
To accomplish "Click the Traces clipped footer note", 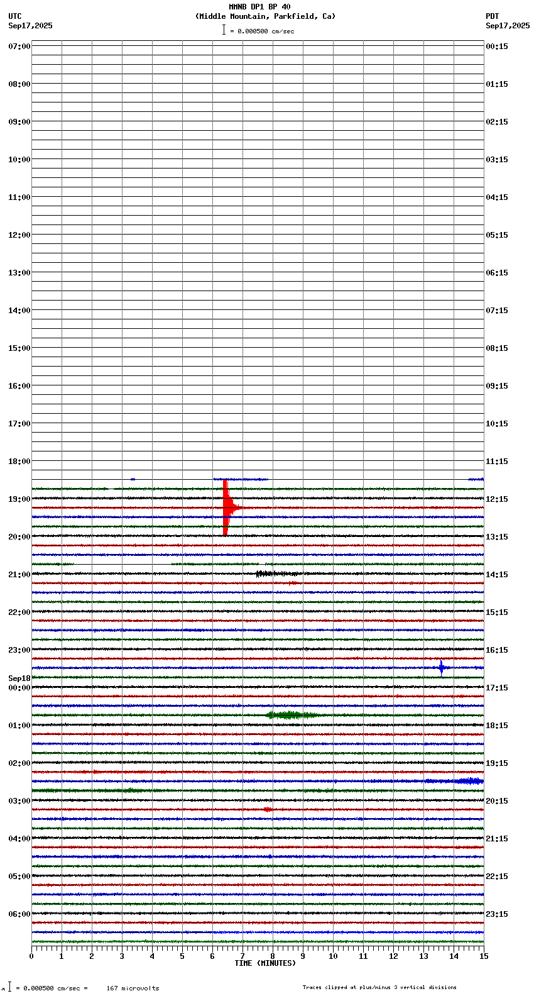I will tap(379, 987).
